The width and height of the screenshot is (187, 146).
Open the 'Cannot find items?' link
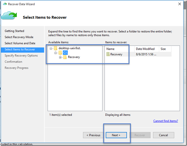pos(166,121)
